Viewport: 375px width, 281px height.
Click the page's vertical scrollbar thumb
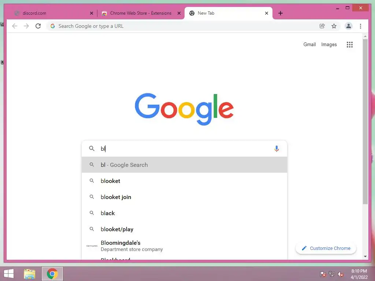tap(365, 121)
